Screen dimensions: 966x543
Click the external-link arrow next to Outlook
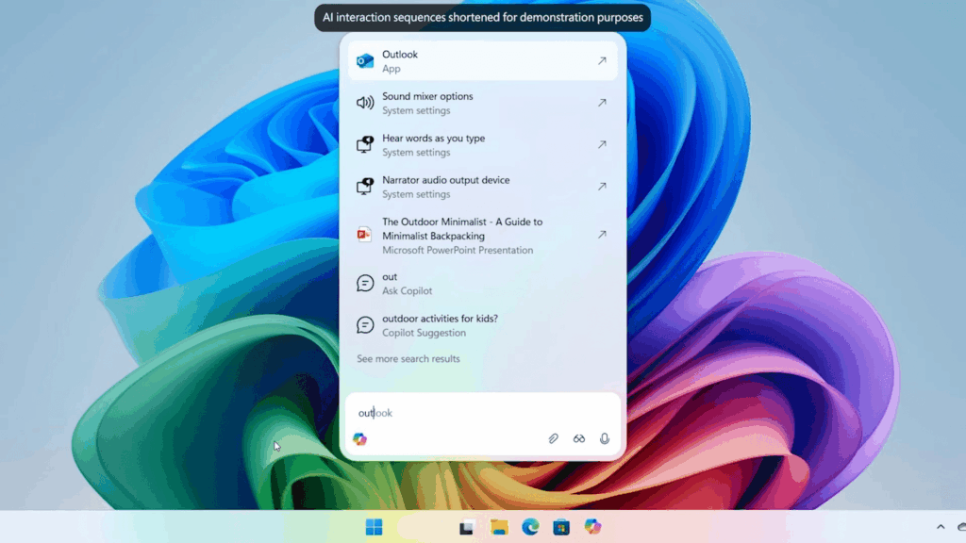coord(601,60)
